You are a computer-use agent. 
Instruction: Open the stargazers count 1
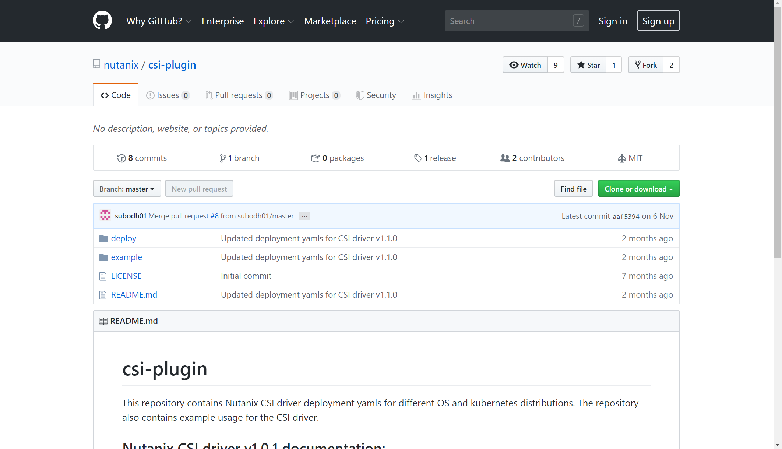click(x=614, y=65)
